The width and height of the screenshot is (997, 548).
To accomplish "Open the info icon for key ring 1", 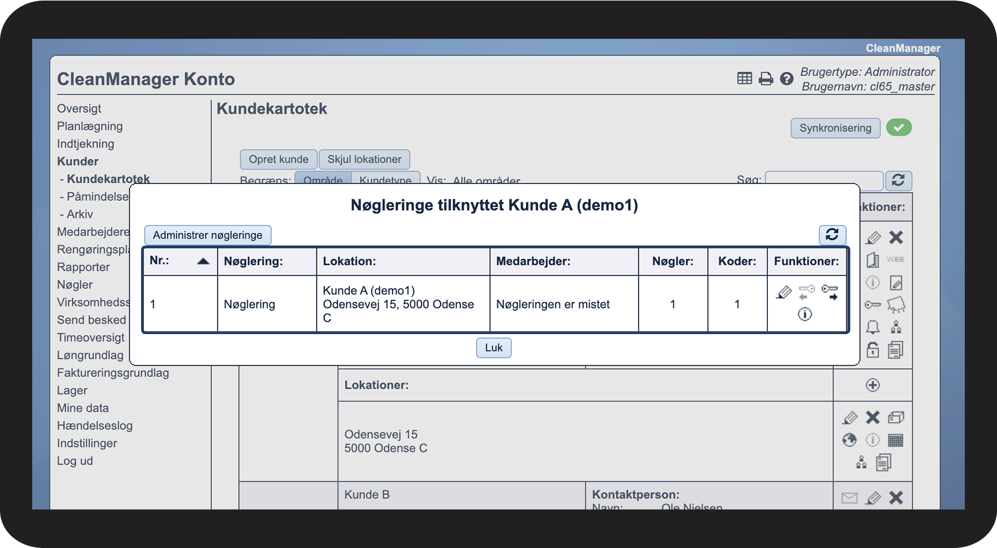I will tap(805, 314).
